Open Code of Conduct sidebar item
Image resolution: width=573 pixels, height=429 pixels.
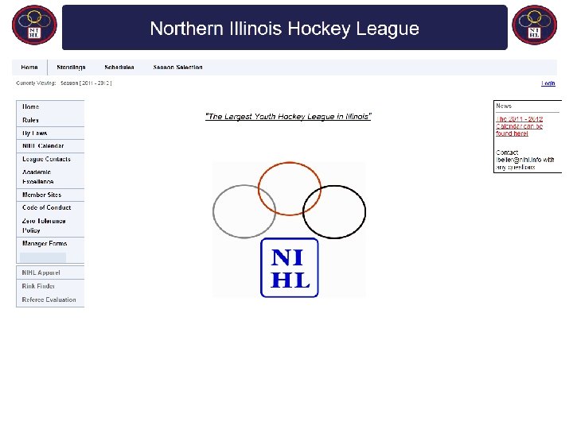pos(47,207)
